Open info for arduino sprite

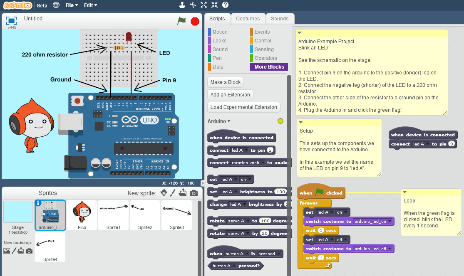click(x=38, y=203)
